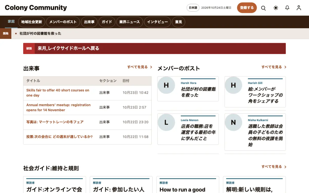This screenshot has width=309, height=193.
Task: Select the 家庭 nav tab
Action: pyautogui.click(x=11, y=22)
